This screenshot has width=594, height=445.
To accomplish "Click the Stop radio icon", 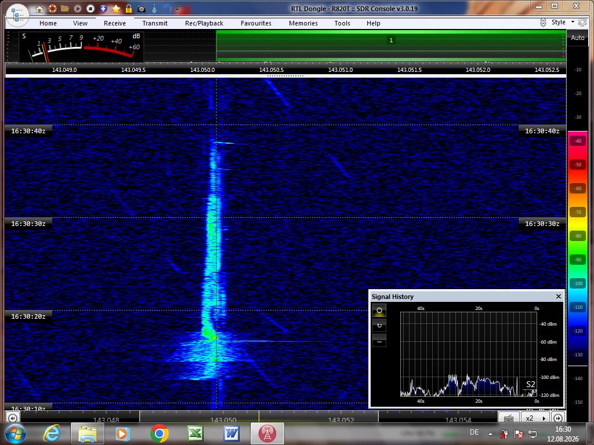I will coord(90,8).
